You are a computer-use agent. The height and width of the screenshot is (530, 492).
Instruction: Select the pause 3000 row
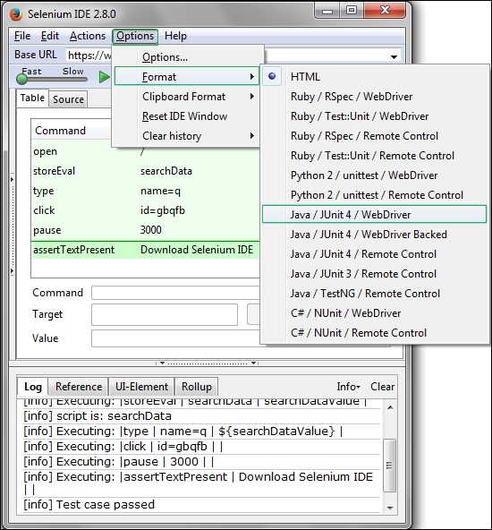(145, 230)
